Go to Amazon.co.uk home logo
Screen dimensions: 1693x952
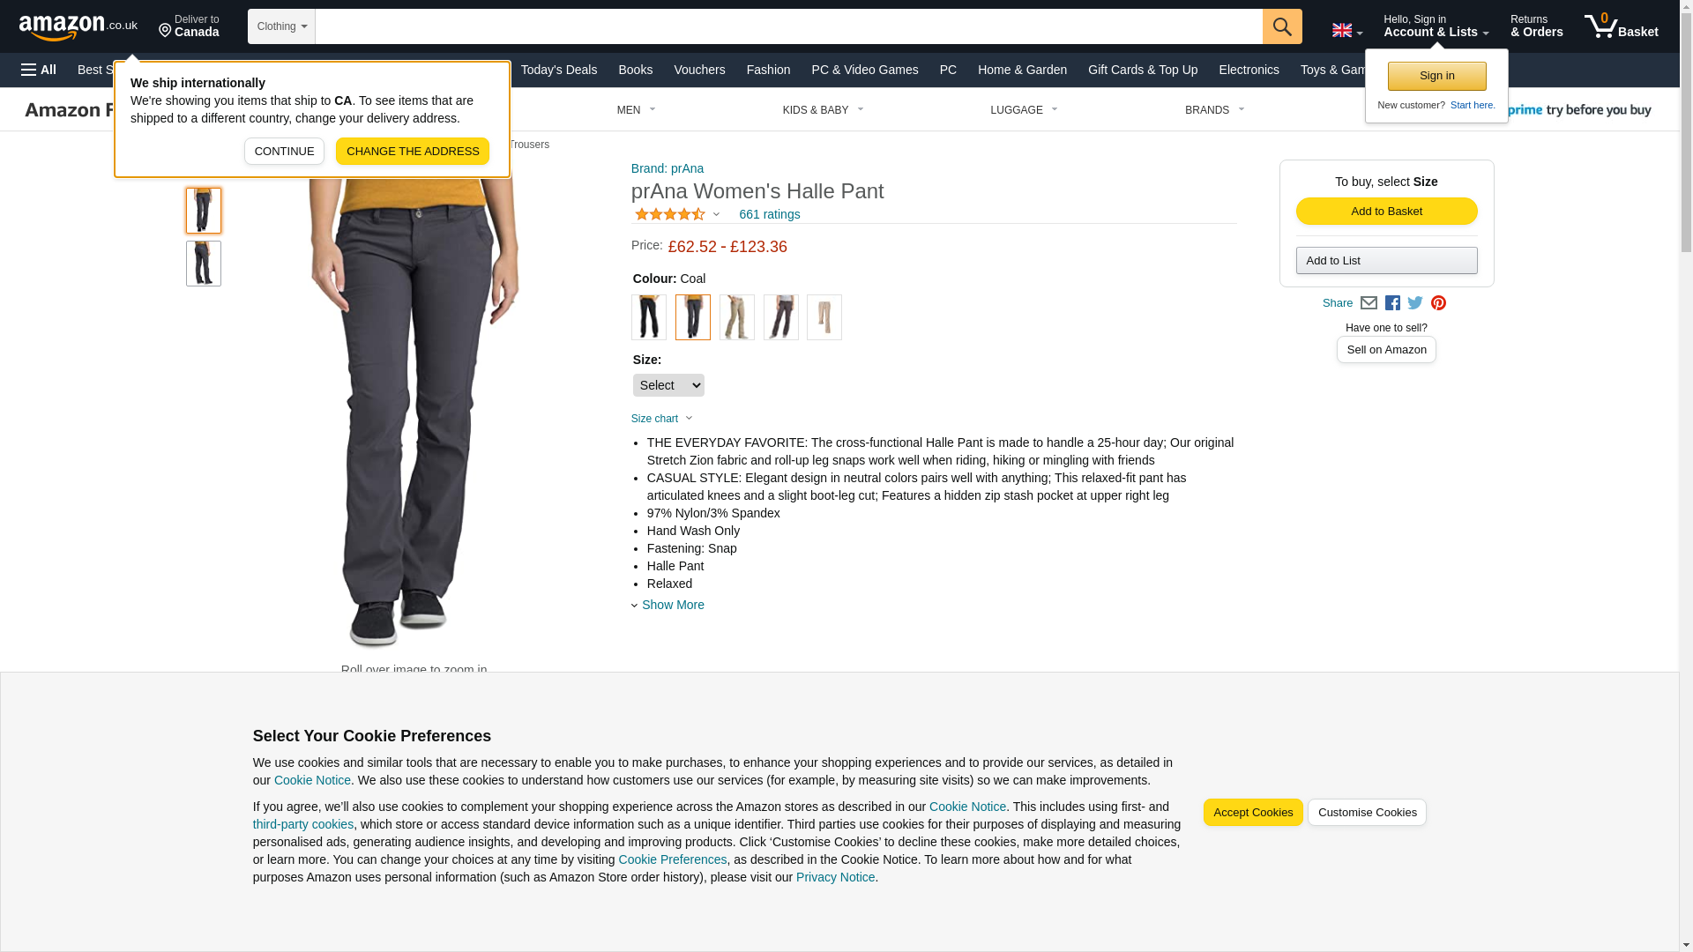point(78,26)
